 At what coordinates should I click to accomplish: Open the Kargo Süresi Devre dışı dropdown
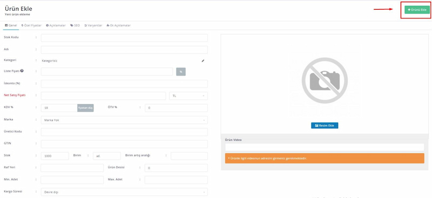[124, 192]
